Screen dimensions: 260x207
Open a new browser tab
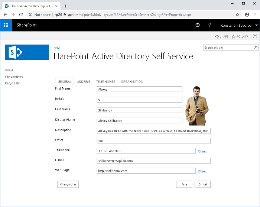click(66, 6)
